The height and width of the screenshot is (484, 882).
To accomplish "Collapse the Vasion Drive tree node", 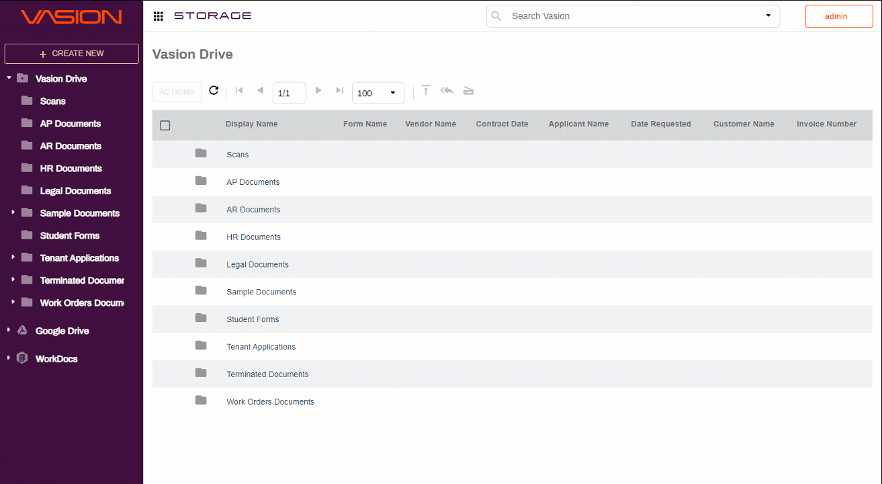I will [9, 78].
